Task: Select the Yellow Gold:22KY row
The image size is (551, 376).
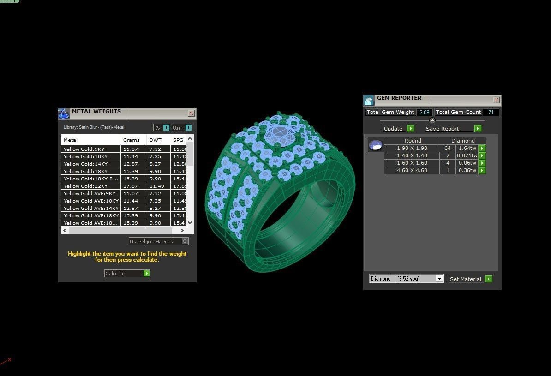Action: click(123, 186)
